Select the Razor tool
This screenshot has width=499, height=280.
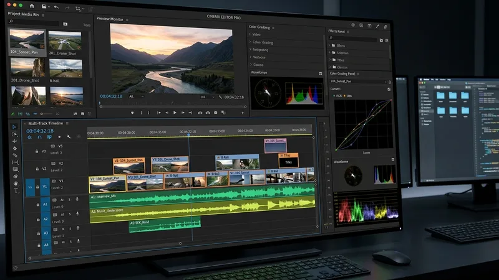tap(14, 148)
